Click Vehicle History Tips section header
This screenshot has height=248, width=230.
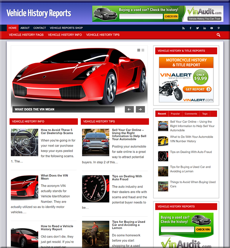tap(115, 122)
